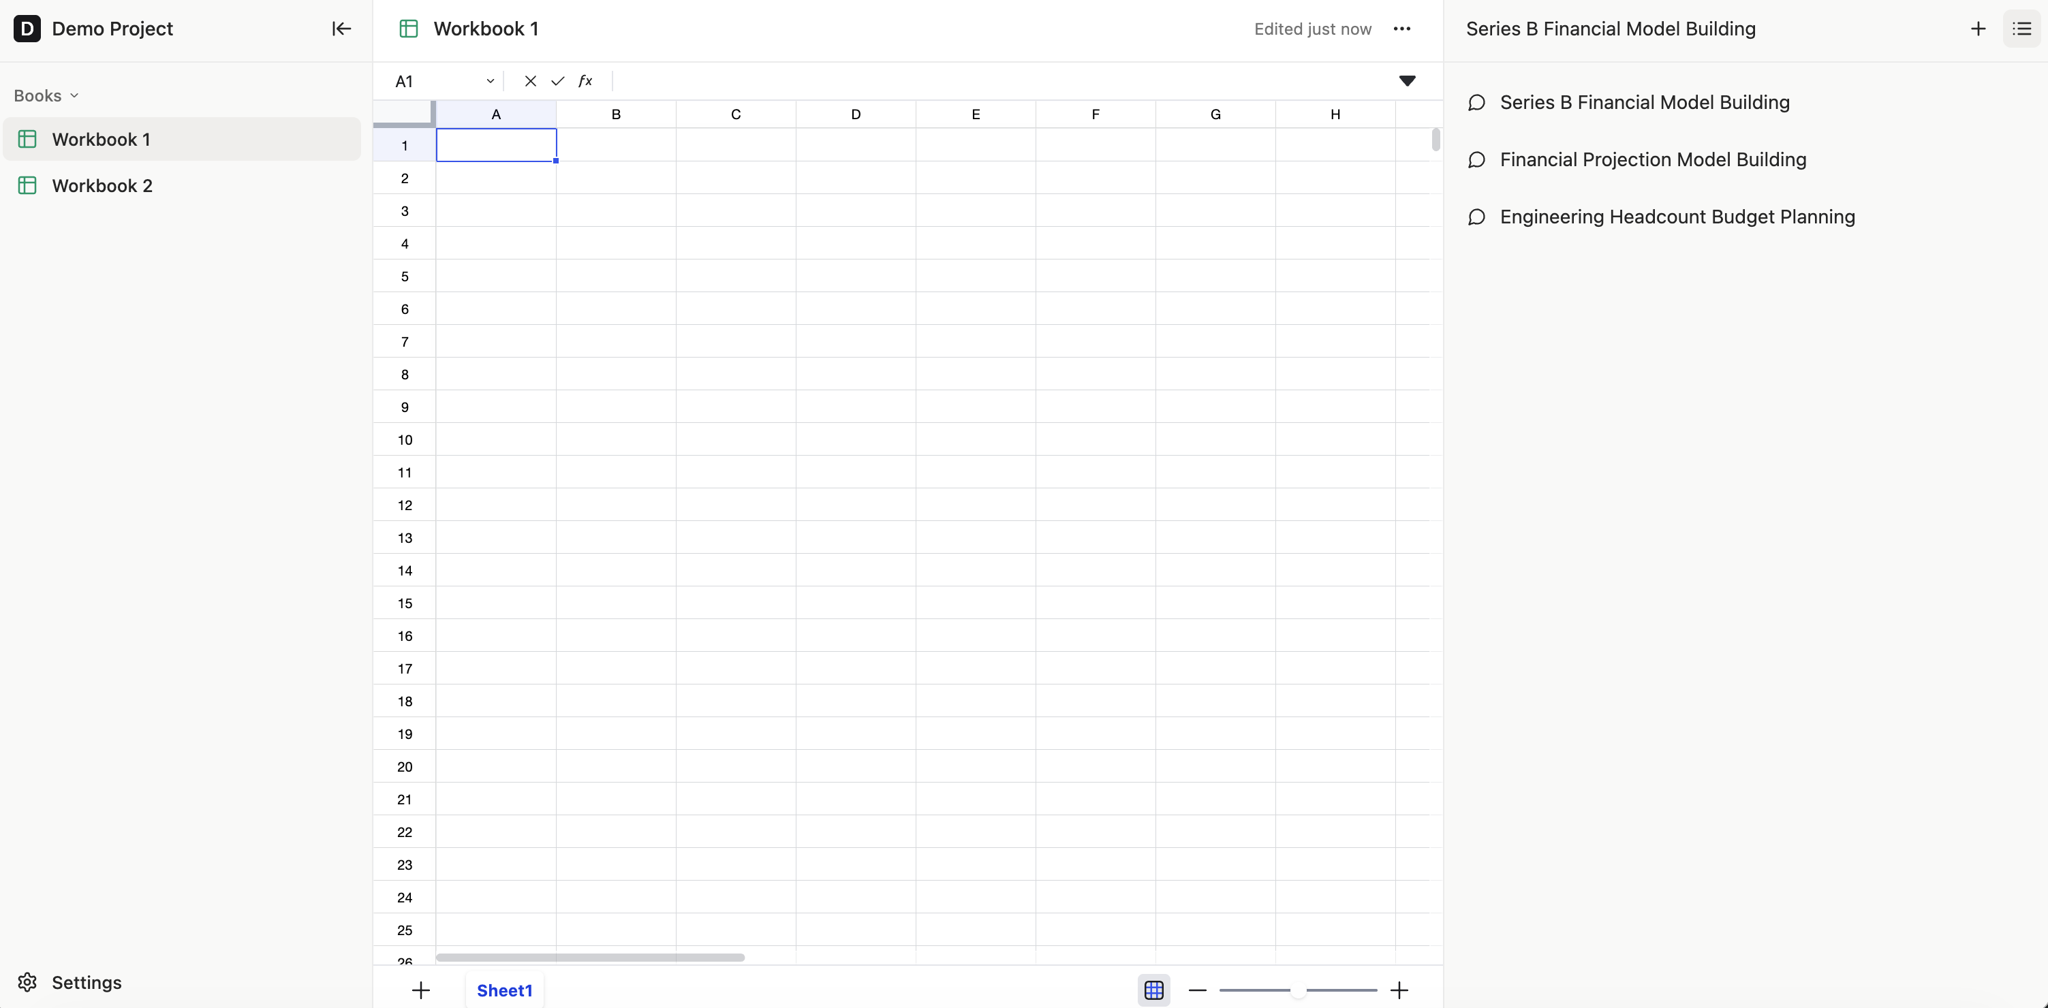
Task: Open Workbook 2 from the Books sidebar
Action: 103,185
